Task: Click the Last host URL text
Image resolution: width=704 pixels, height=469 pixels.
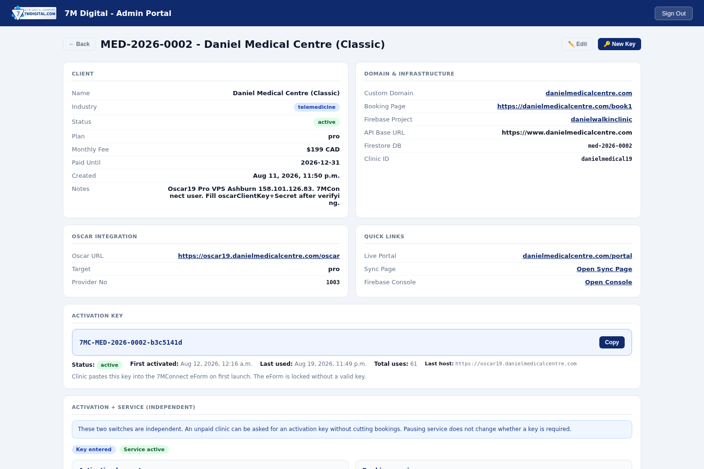Action: pyautogui.click(x=516, y=364)
